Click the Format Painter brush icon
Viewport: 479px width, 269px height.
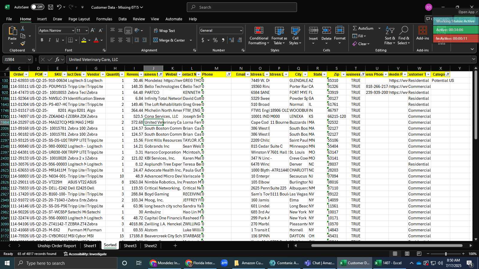23,44
